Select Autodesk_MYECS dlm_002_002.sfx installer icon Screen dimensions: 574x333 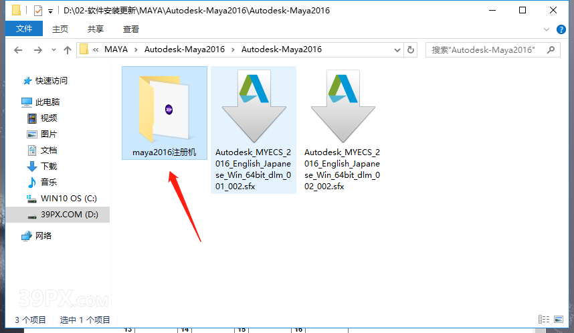(x=343, y=106)
